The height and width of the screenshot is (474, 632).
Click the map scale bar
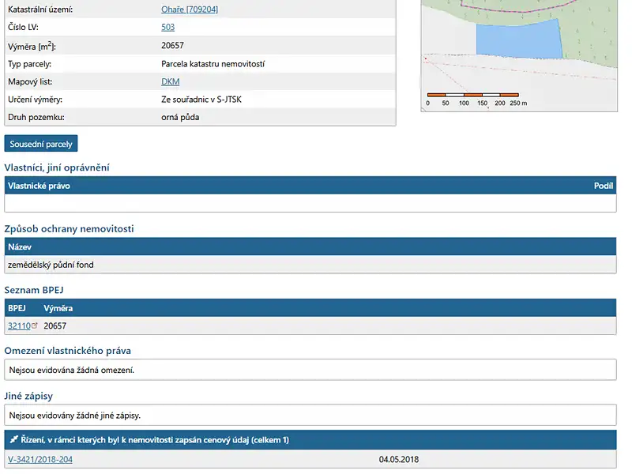(x=472, y=95)
